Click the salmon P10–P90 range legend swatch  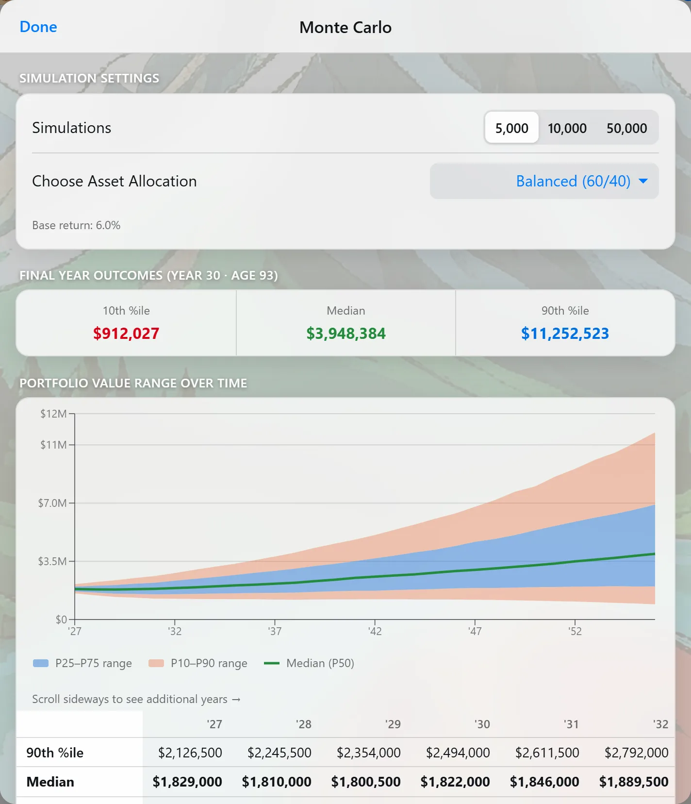click(156, 663)
